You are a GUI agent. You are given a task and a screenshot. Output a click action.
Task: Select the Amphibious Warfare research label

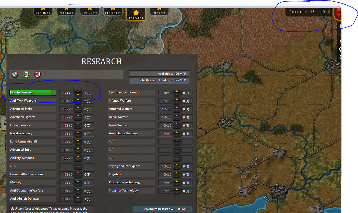(131, 133)
